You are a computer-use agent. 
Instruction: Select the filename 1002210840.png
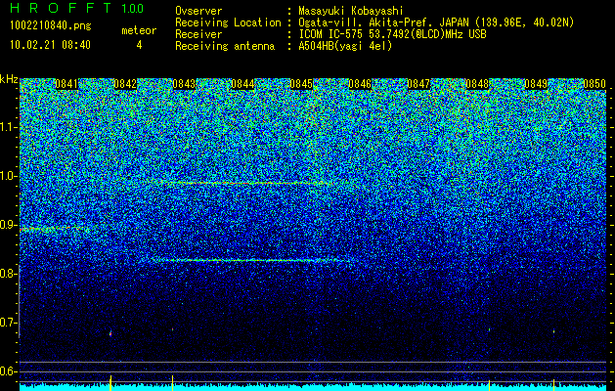(x=50, y=26)
